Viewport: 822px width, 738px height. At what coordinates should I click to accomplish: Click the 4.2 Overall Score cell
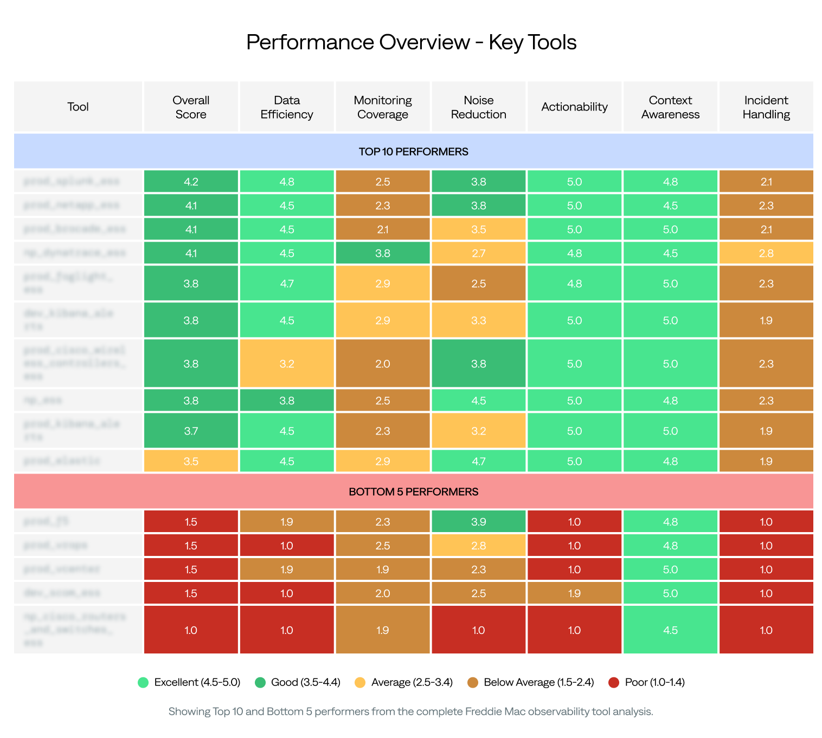pyautogui.click(x=191, y=182)
